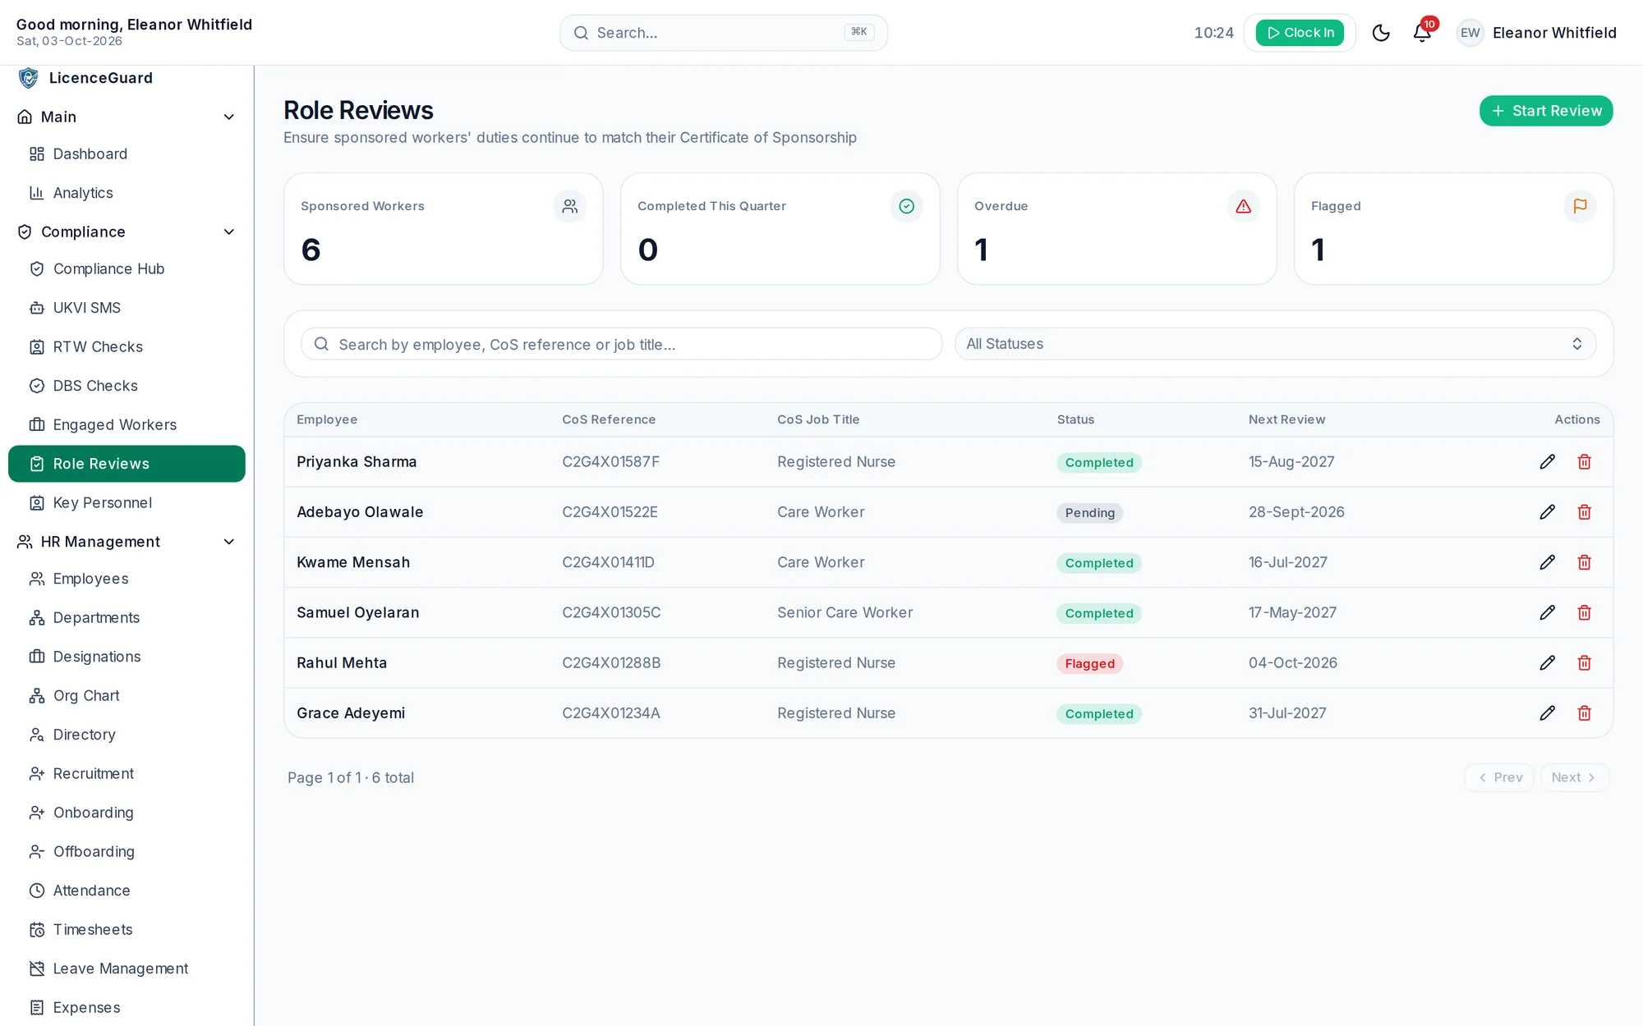The width and height of the screenshot is (1643, 1026).
Task: Go to Engaged Workers
Action: [x=127, y=425]
